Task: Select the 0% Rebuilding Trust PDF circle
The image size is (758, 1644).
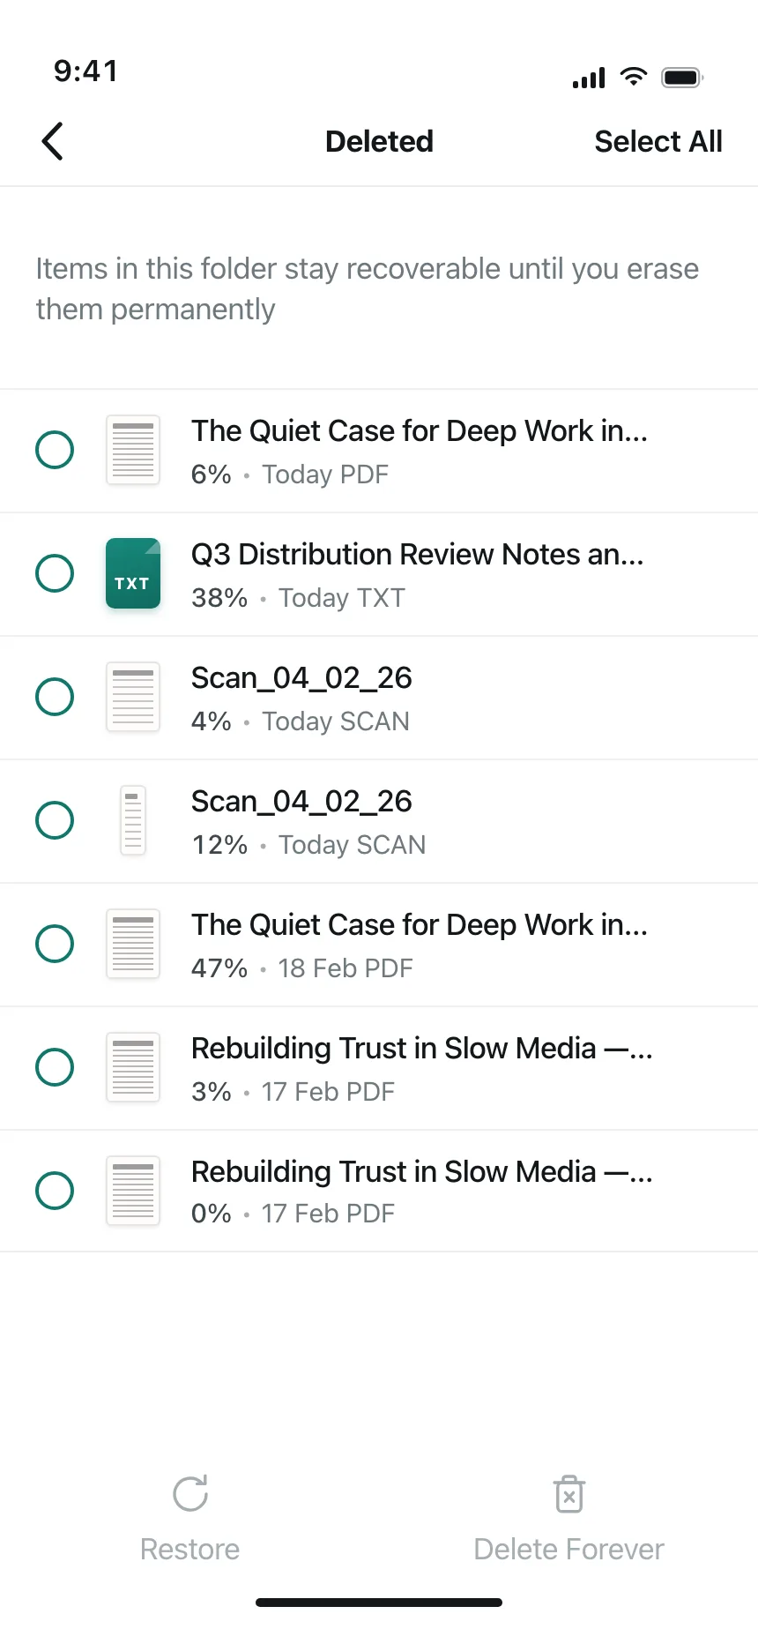Action: coord(55,1191)
